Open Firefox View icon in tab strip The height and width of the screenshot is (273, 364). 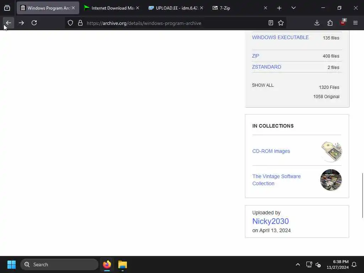7,8
